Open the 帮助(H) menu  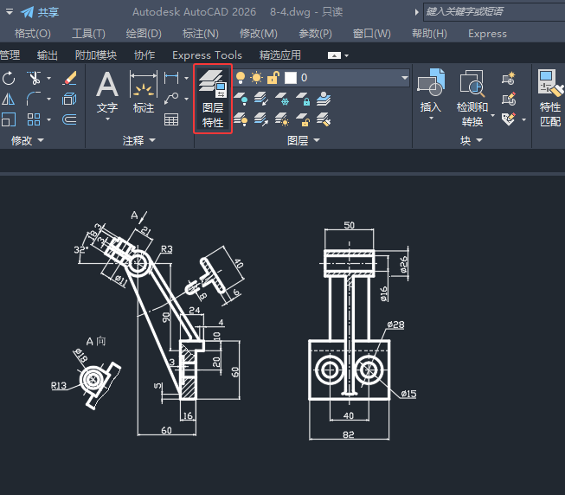point(429,34)
